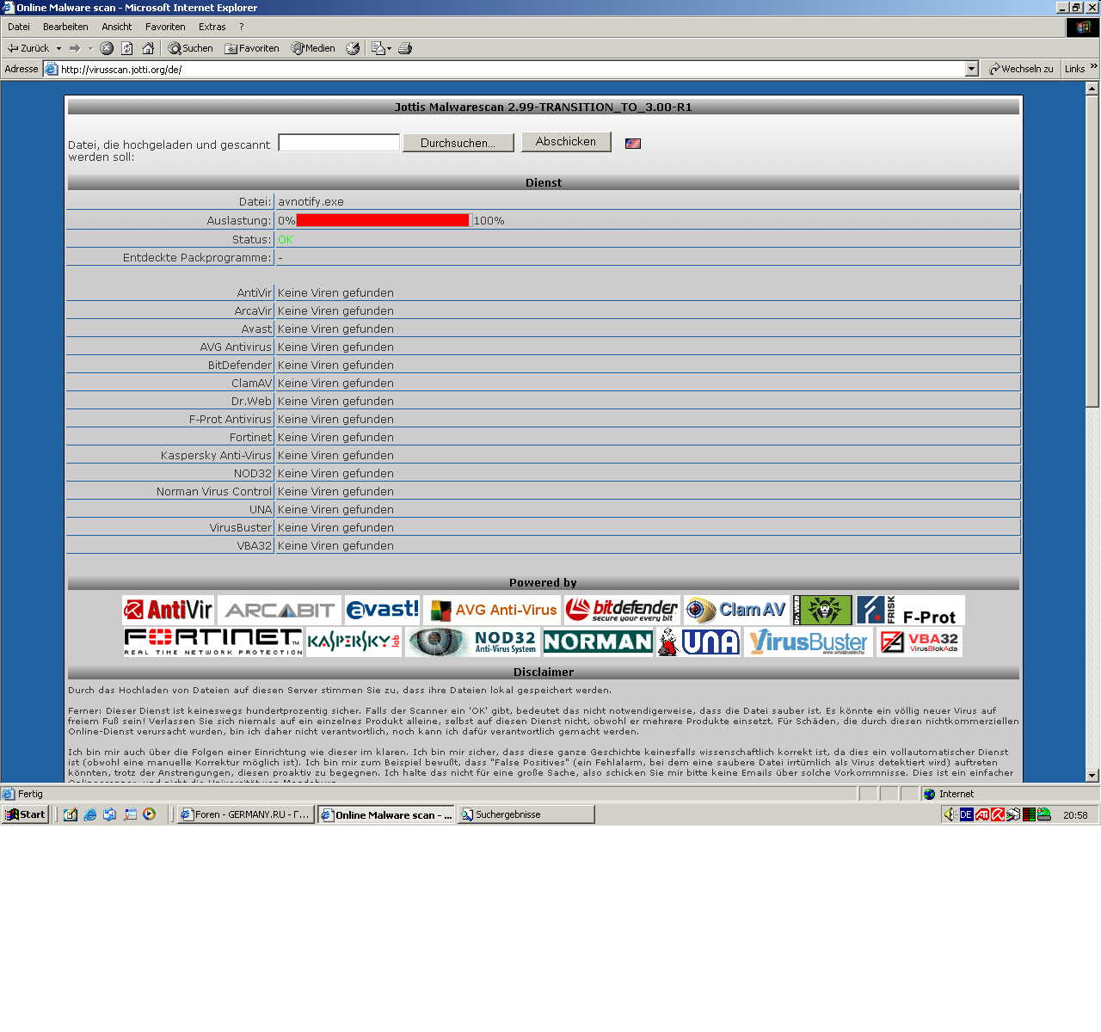Open the Medien toolbar pane

[x=313, y=48]
